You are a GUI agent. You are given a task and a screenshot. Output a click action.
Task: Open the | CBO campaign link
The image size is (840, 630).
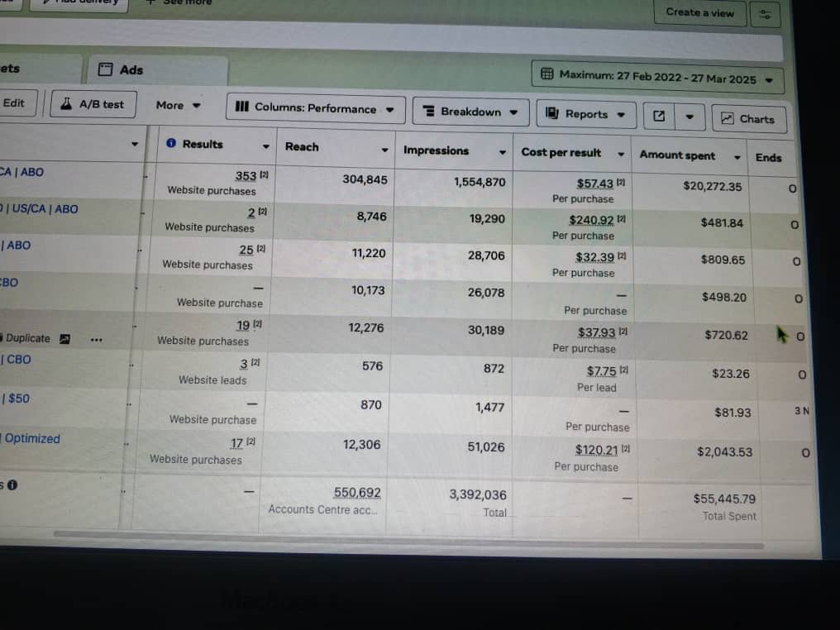16,360
